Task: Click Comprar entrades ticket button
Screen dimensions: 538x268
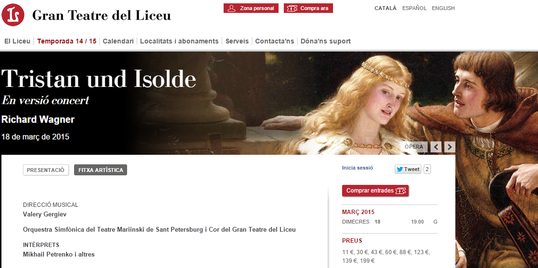Action: 376,191
